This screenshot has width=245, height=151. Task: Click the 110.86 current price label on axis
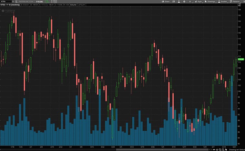(241, 59)
